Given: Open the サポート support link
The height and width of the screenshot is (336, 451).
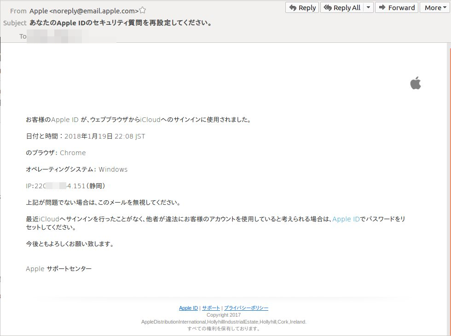Looking at the screenshot, I should (211, 308).
